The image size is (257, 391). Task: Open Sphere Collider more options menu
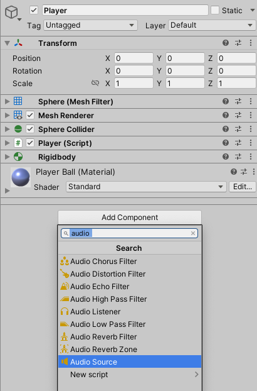click(x=251, y=129)
